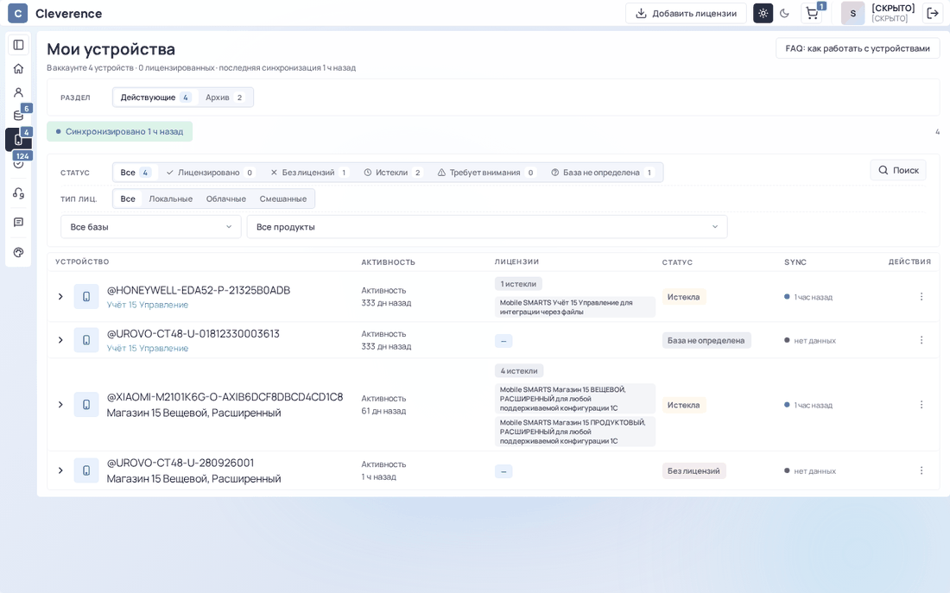Open actions menu for UROVO-CT48-U-01812330003613 device
The height and width of the screenshot is (593, 950).
coord(921,340)
